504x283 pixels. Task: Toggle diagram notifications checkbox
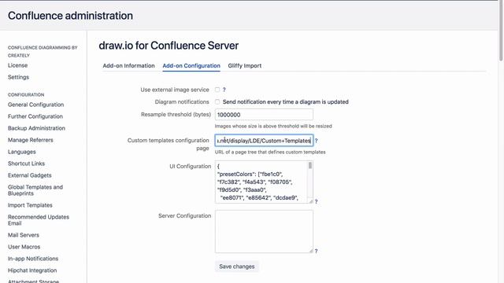pos(217,101)
